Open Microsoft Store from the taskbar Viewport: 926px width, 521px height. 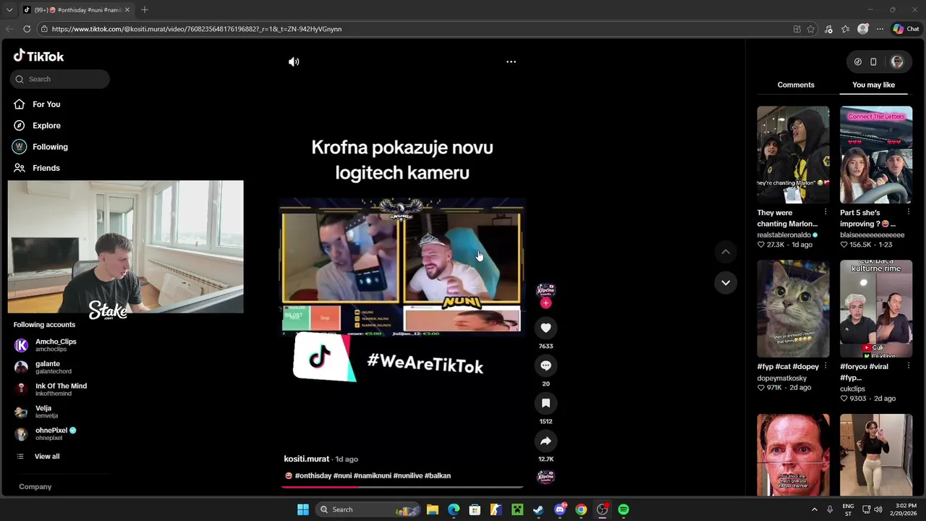click(475, 509)
